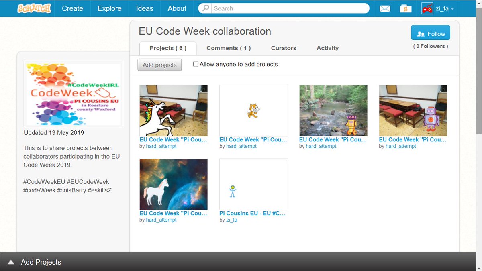Open the Messages envelope icon
482x271 pixels.
(385, 8)
